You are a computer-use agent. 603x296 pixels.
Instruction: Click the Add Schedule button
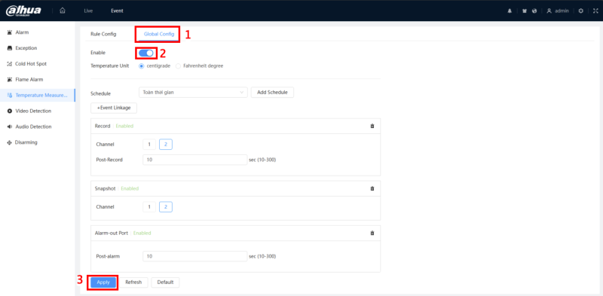pyautogui.click(x=272, y=92)
